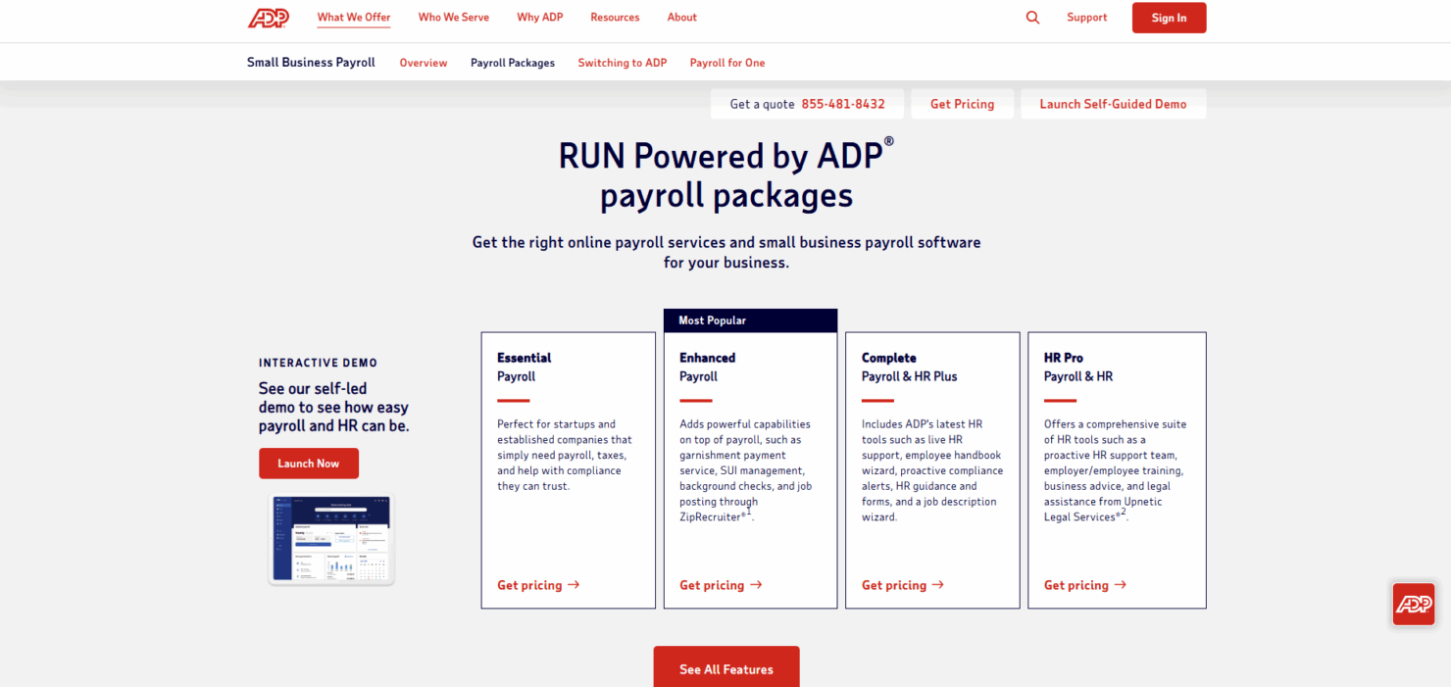Click the RUN Powered by ADP heading
This screenshot has width=1451, height=687.
point(726,175)
